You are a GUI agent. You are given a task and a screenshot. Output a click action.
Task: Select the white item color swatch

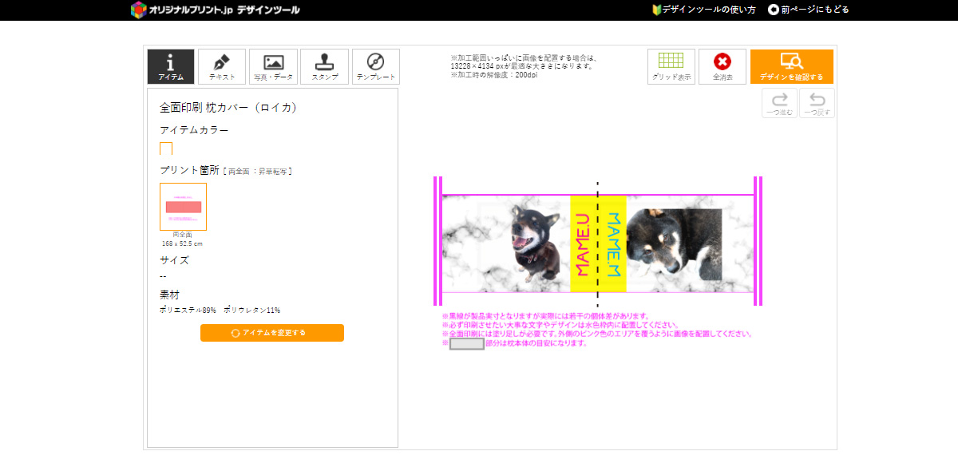point(166,148)
